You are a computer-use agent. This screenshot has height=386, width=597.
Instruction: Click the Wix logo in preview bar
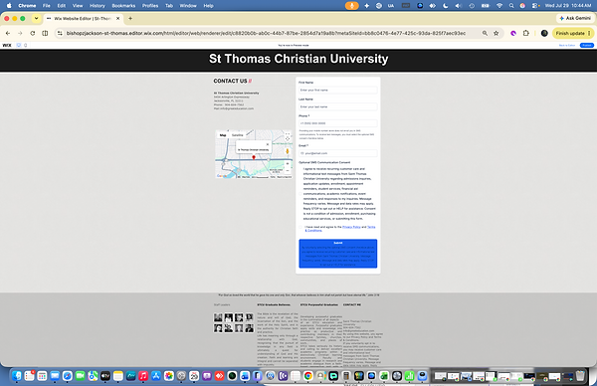[7, 45]
